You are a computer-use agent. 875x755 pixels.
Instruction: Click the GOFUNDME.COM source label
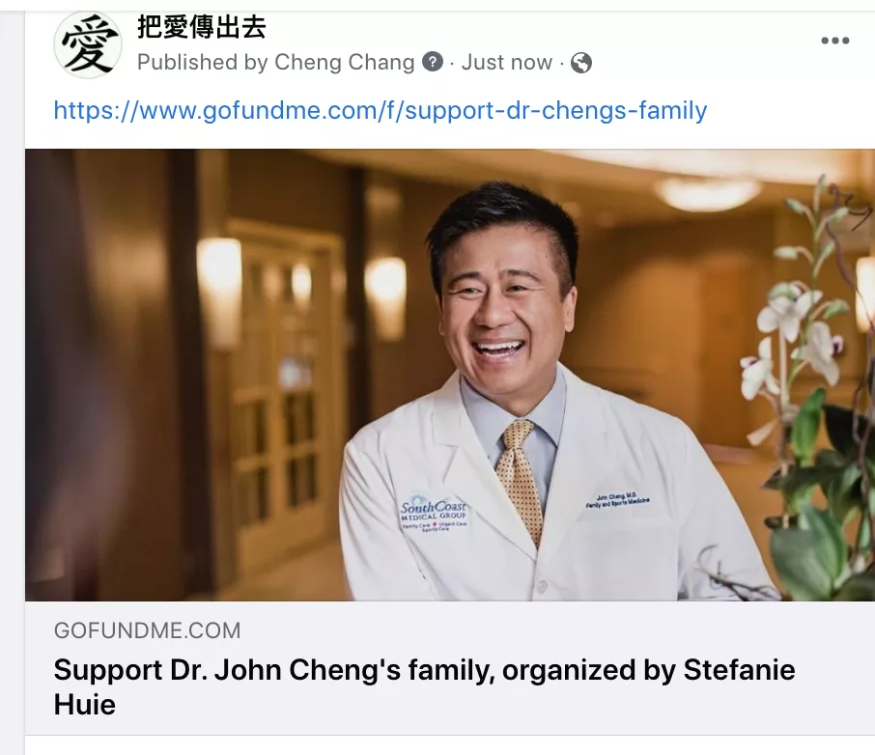(x=148, y=630)
